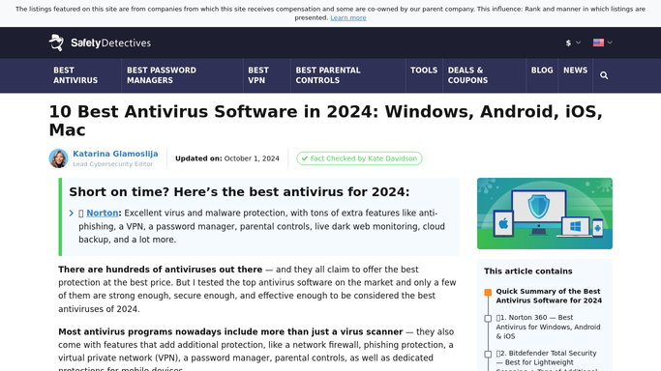This screenshot has height=371, width=661.
Task: Click the Norton 360 contents marker box
Action: pyautogui.click(x=488, y=319)
